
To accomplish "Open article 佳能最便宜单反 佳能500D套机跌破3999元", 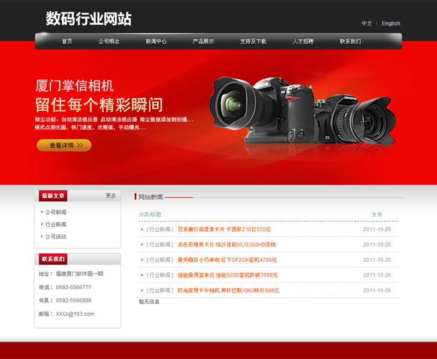I will 228,275.
